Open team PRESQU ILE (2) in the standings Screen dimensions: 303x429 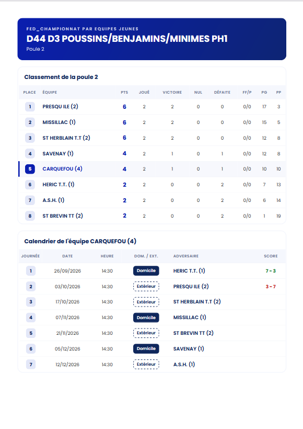(60, 107)
